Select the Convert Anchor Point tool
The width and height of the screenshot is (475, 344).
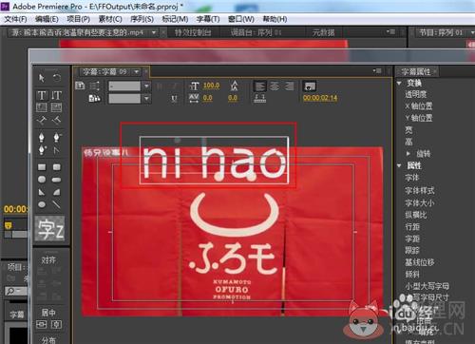57,149
